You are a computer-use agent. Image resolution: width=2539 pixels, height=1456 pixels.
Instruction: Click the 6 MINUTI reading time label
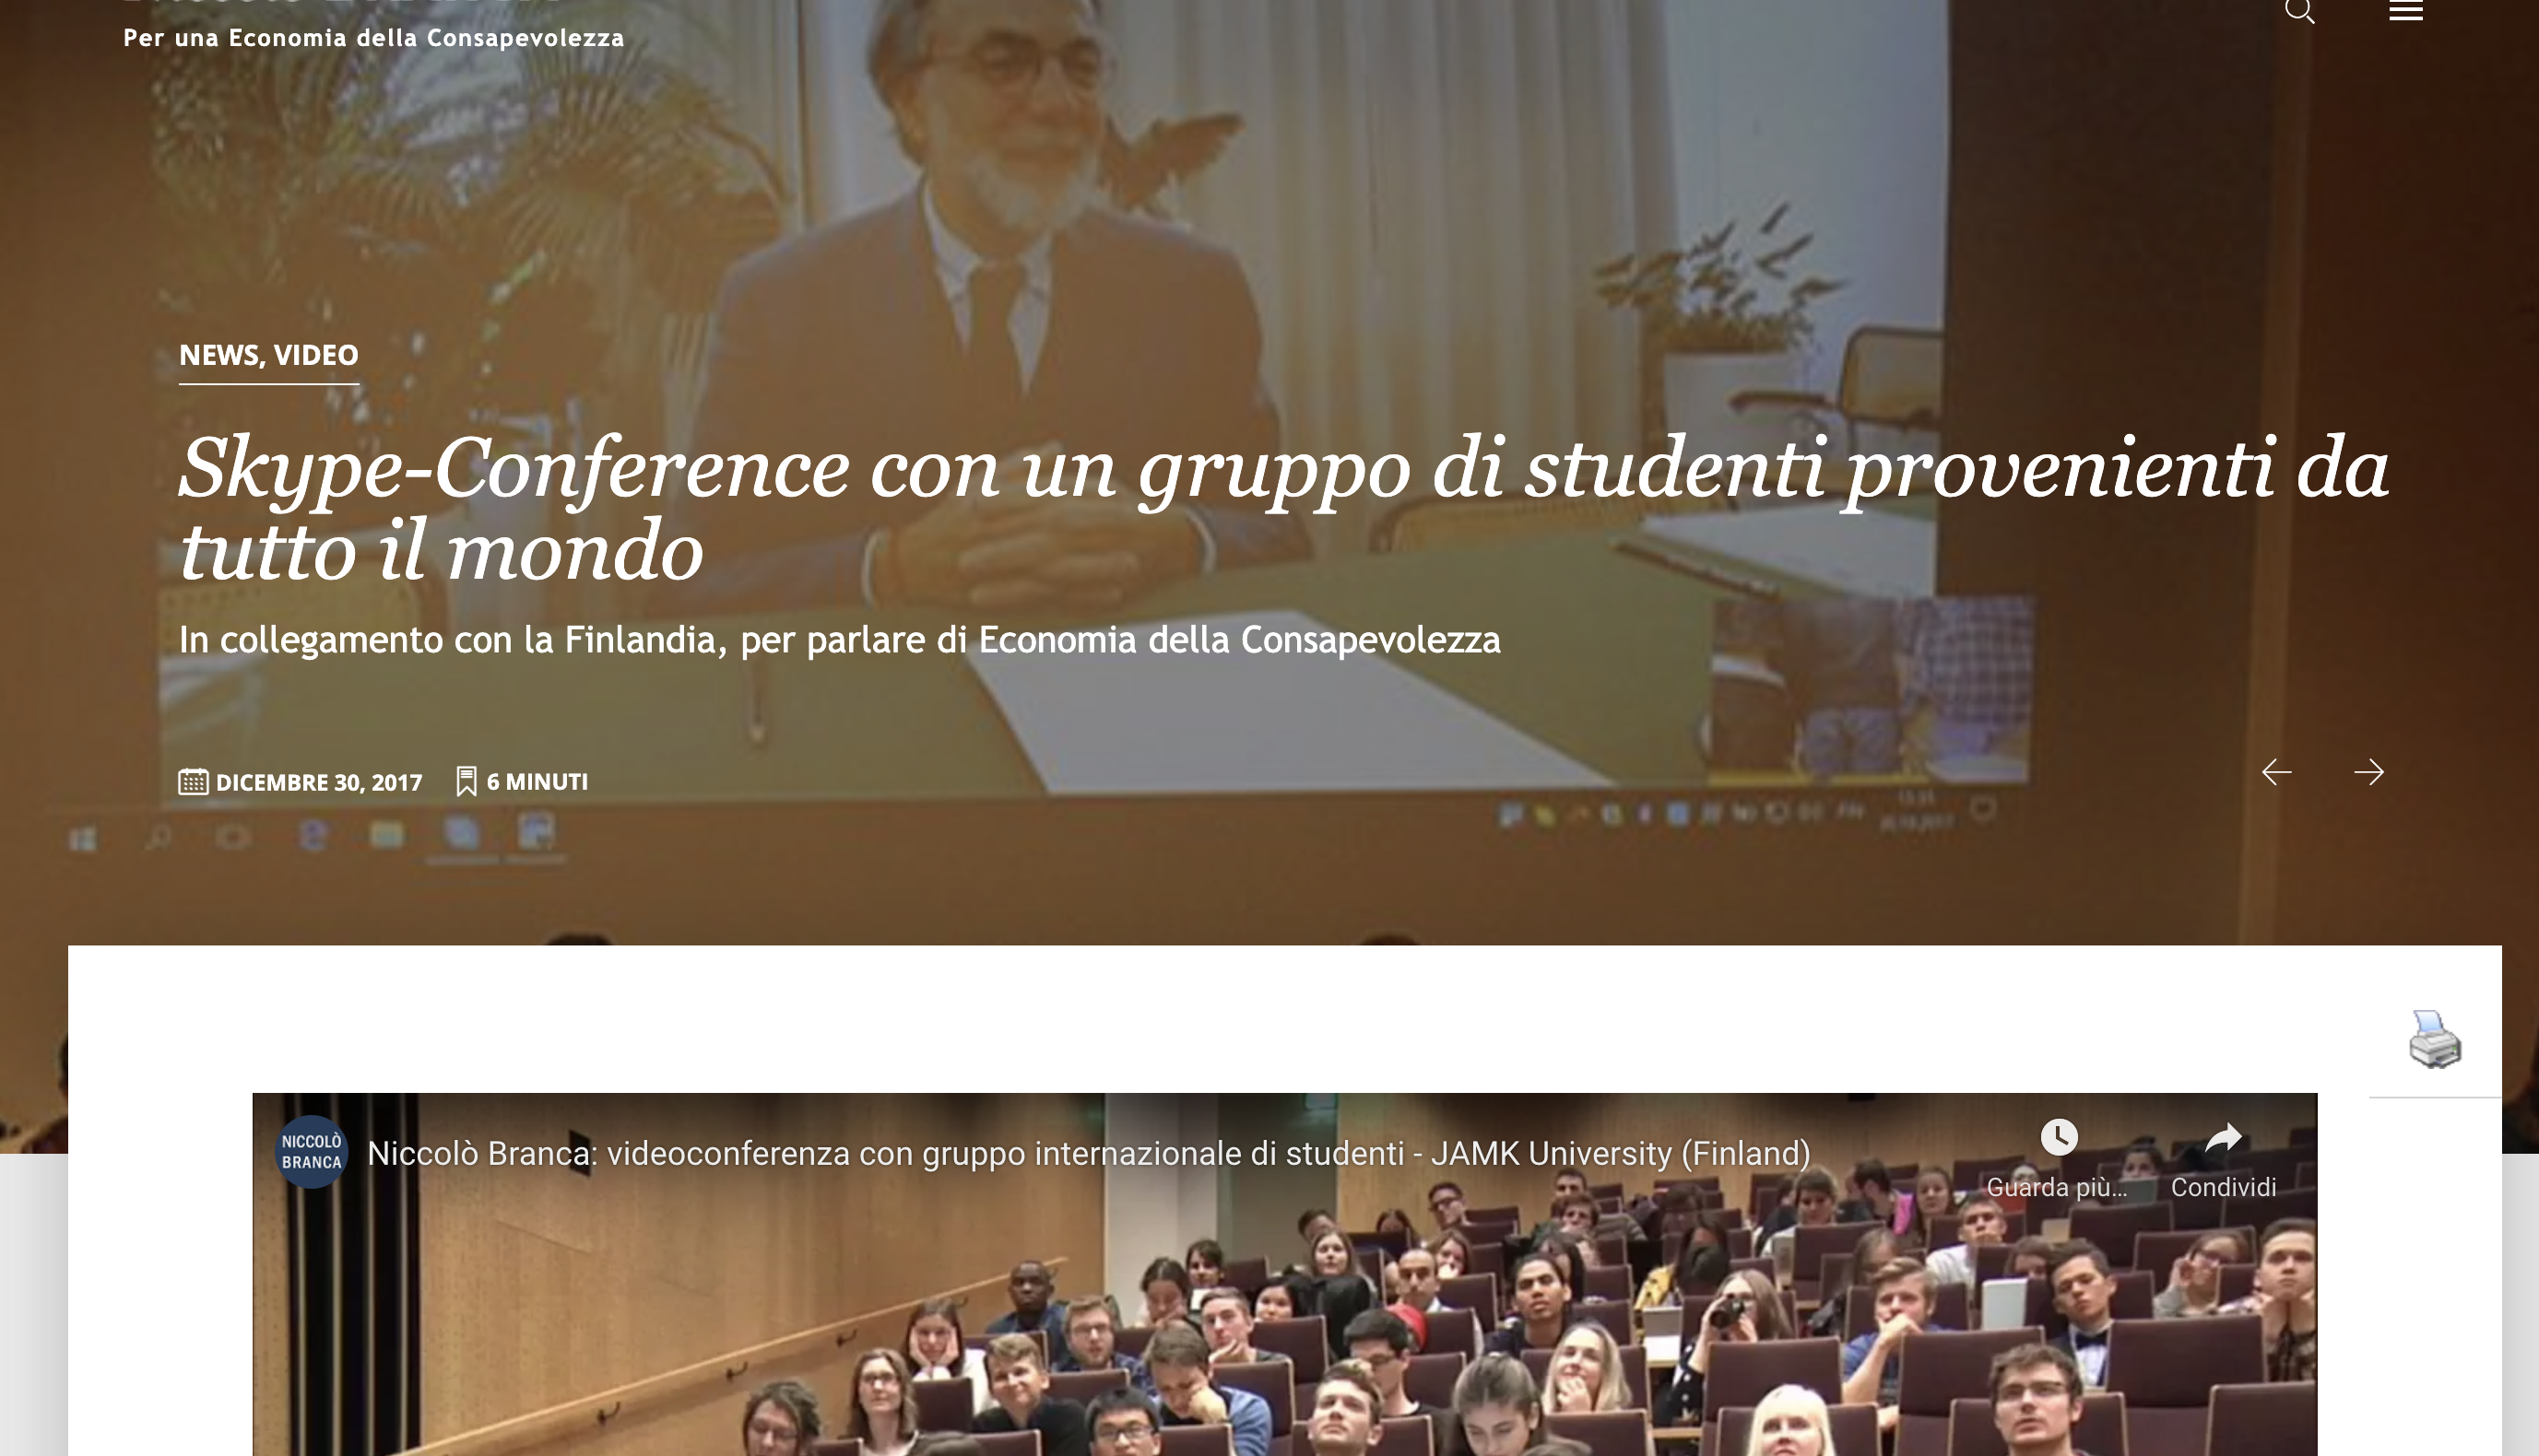tap(537, 782)
